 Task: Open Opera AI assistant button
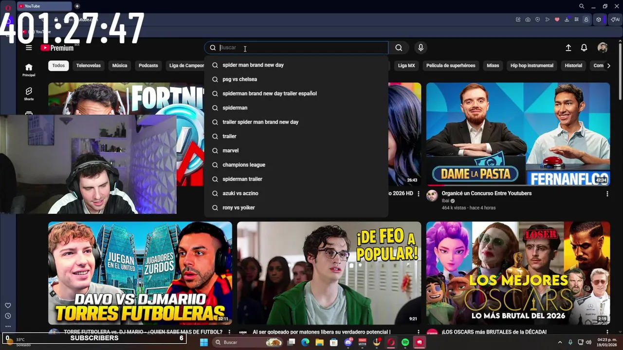tap(615, 19)
